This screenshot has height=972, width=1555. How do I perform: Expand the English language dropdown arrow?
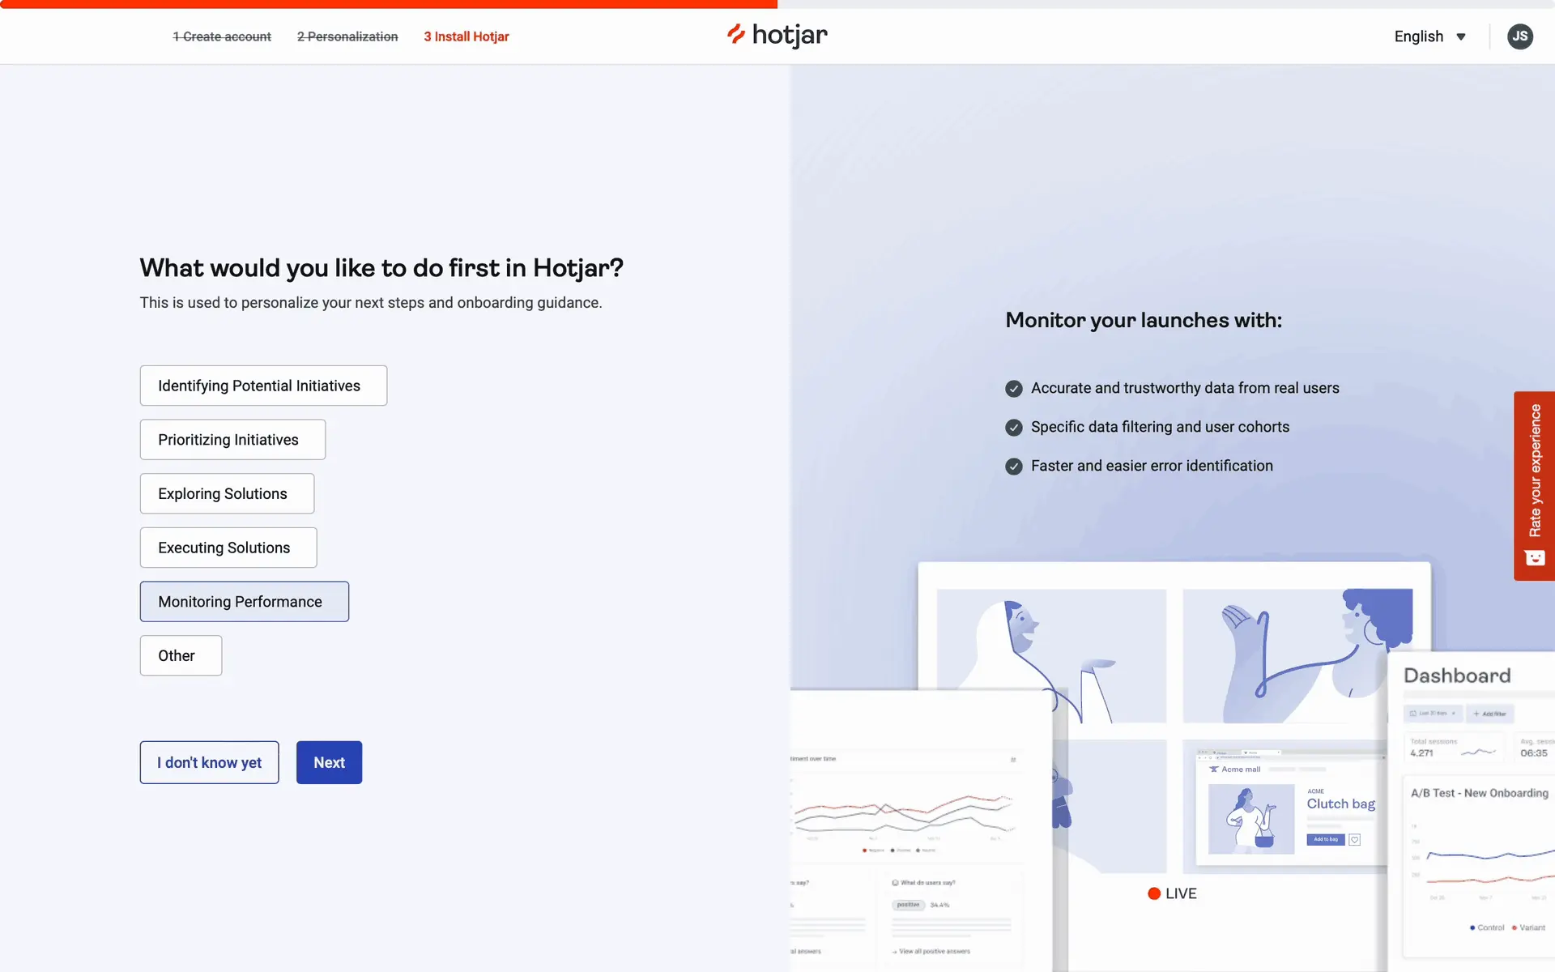1461,37
